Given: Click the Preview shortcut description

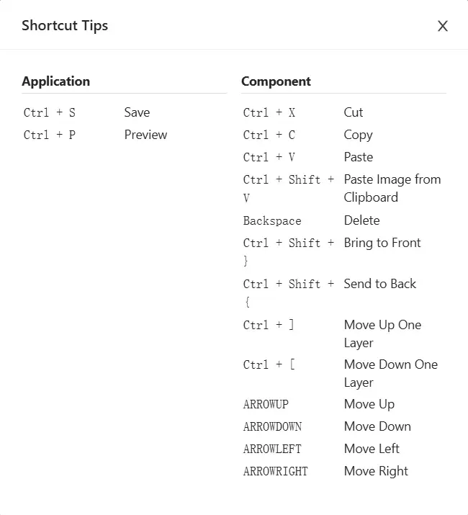Looking at the screenshot, I should (x=145, y=135).
